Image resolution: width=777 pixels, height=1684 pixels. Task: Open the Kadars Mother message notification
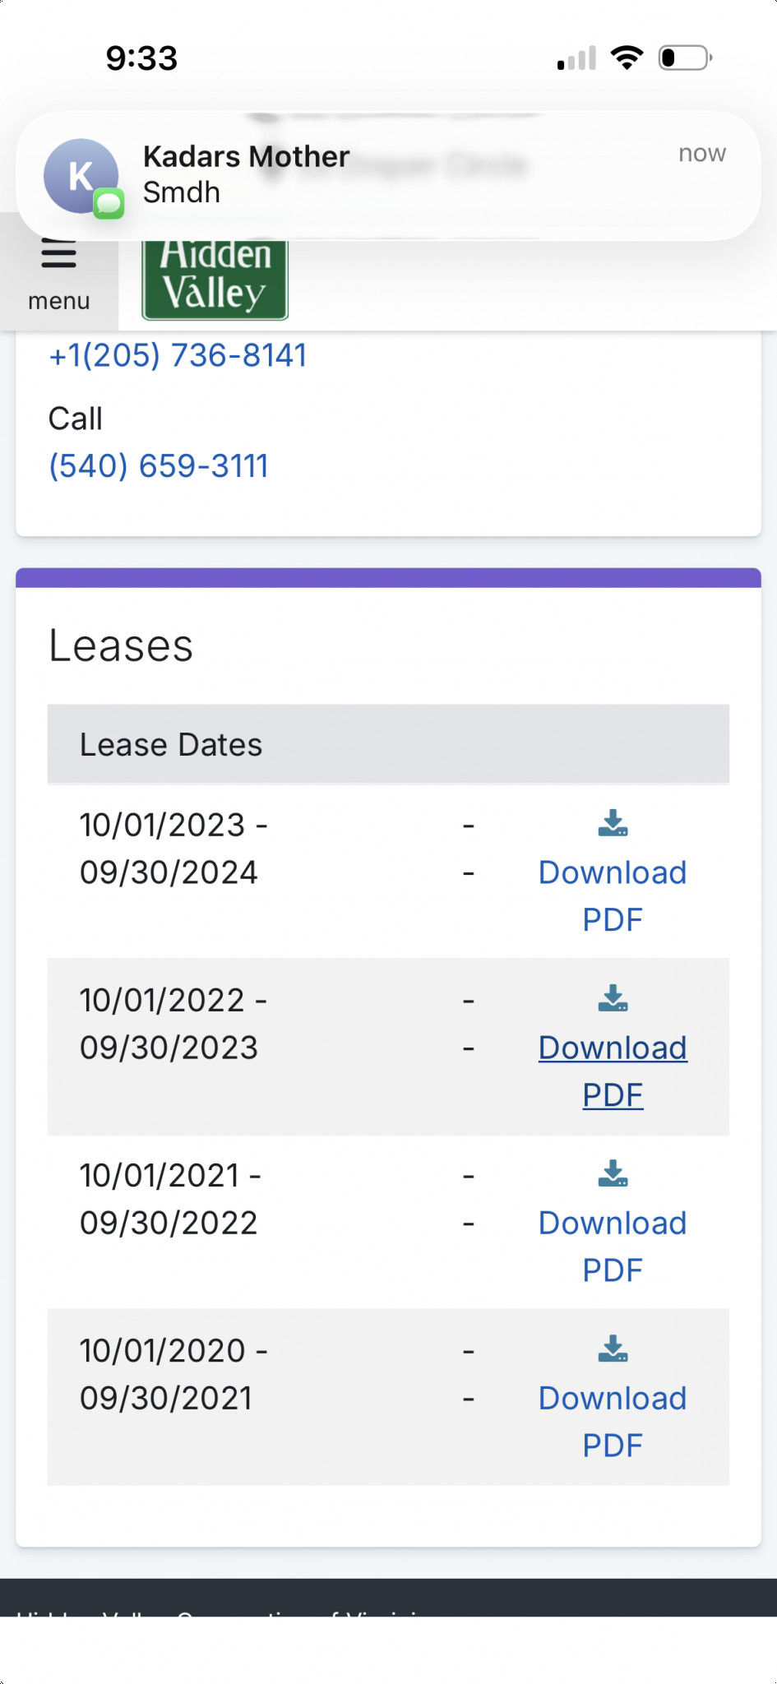tap(388, 176)
